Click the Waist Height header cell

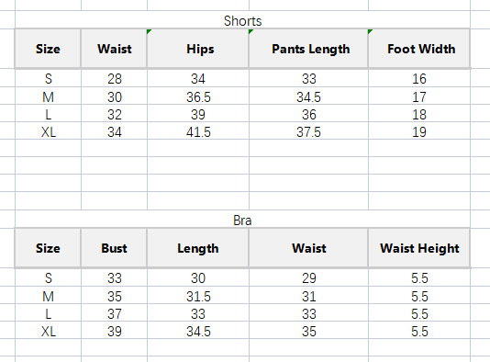point(419,248)
